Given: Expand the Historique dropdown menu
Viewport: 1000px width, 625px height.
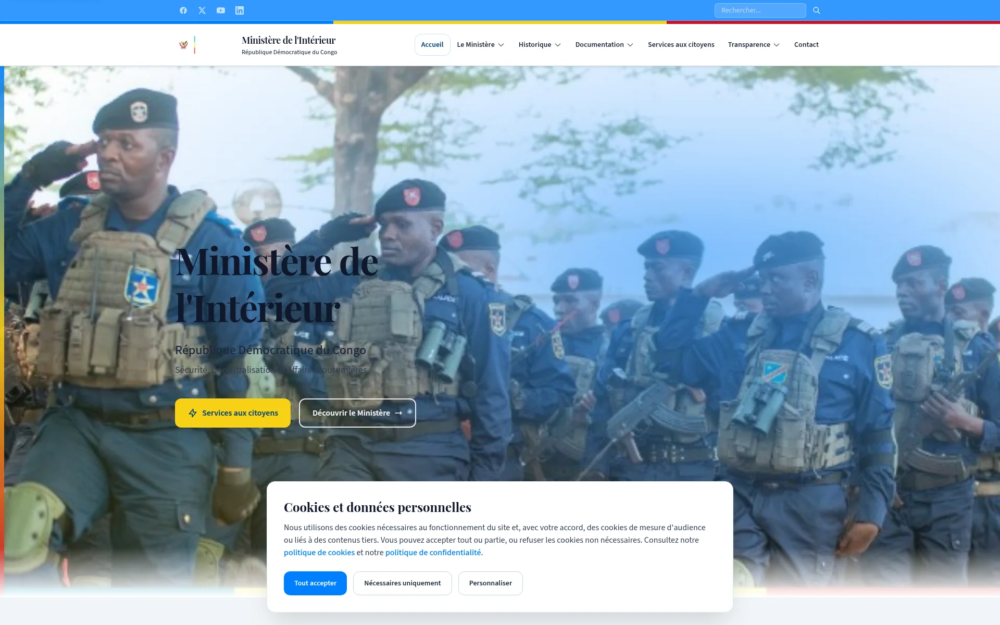Looking at the screenshot, I should pyautogui.click(x=540, y=45).
